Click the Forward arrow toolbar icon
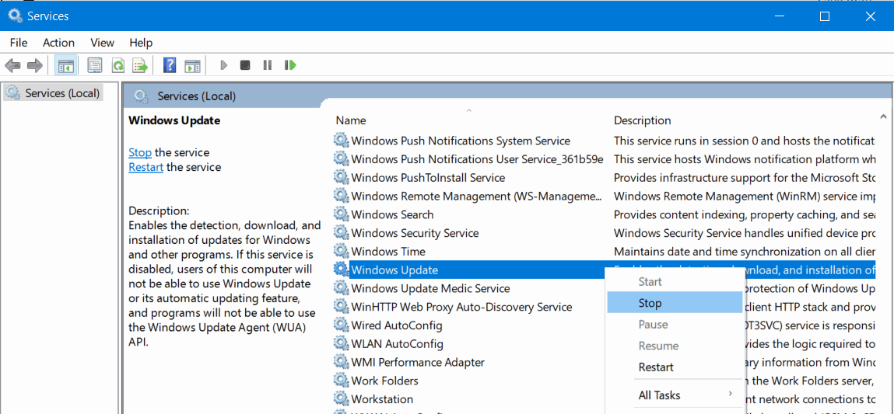Viewport: 894px width, 414px height. tap(35, 65)
